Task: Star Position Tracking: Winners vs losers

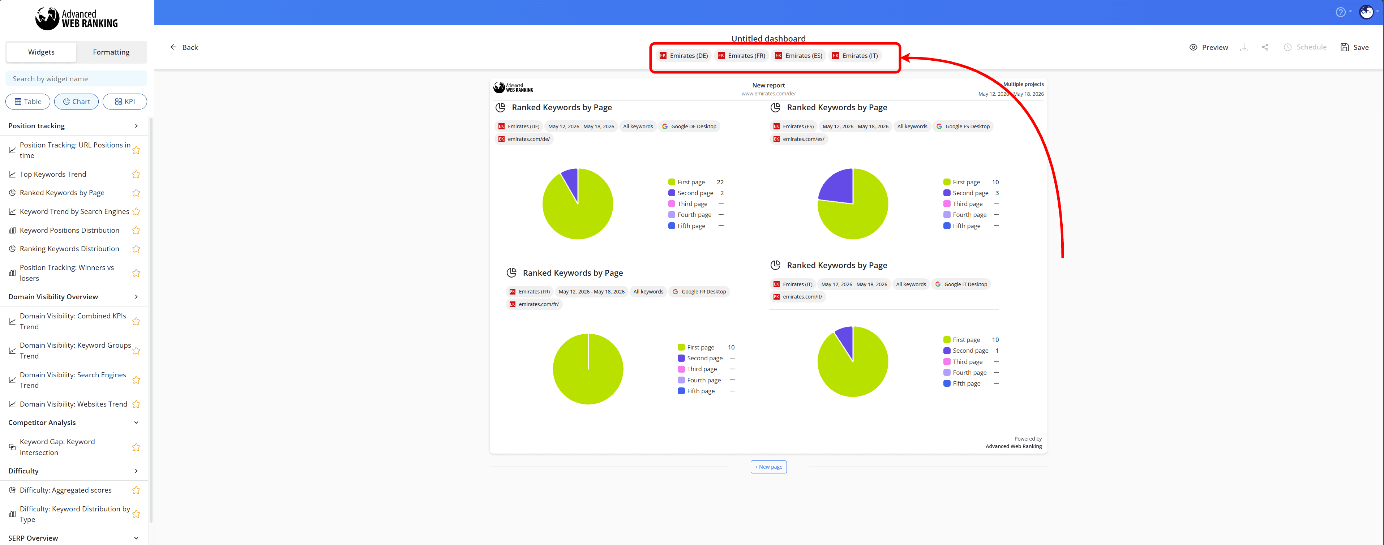Action: pos(137,273)
